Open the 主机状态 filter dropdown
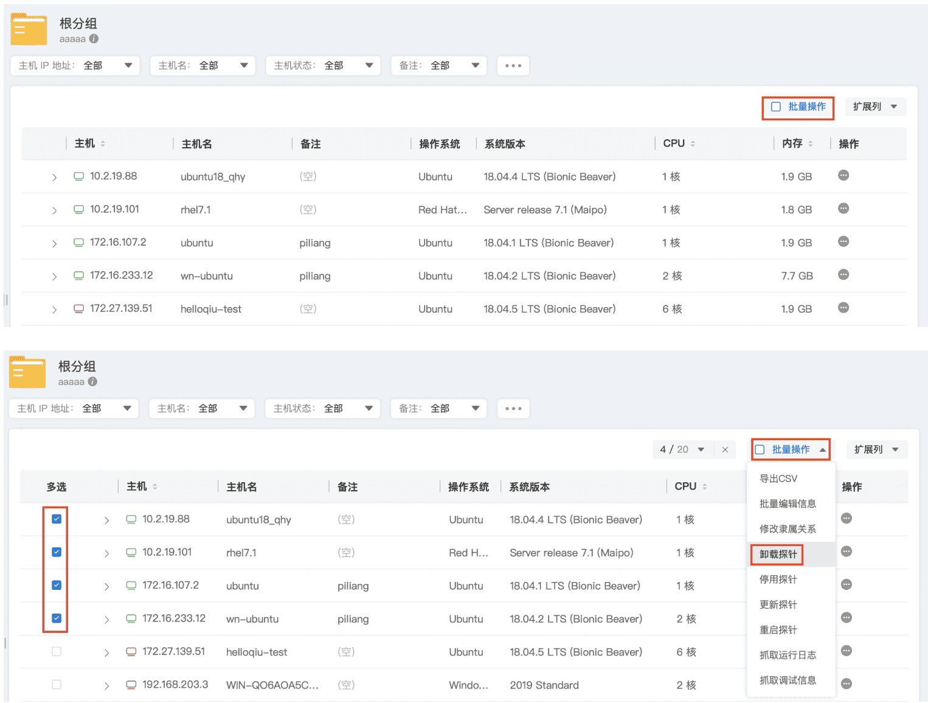 pyautogui.click(x=323, y=65)
